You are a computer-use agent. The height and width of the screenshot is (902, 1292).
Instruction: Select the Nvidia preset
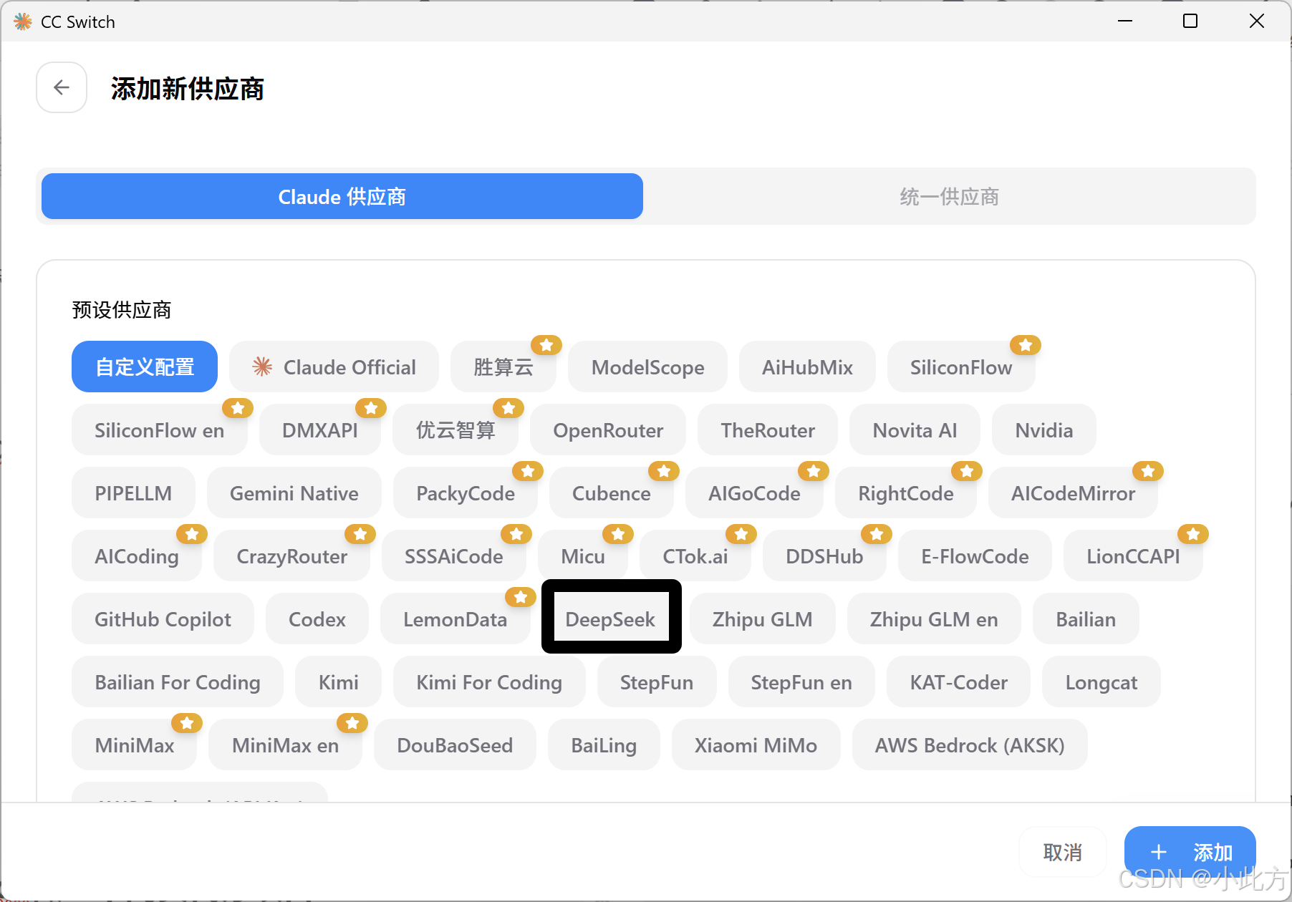[x=1044, y=430]
